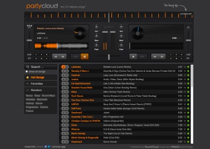Load Daft Punk track onto deck A

[63, 108]
